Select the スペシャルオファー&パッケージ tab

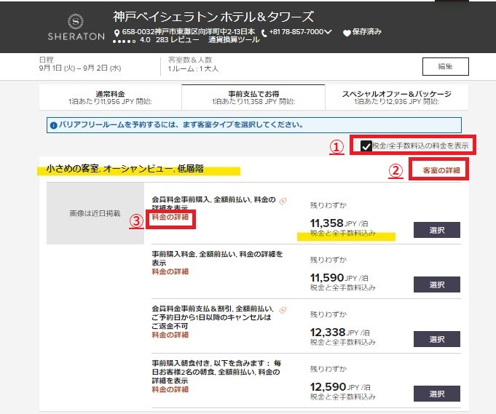(x=397, y=97)
